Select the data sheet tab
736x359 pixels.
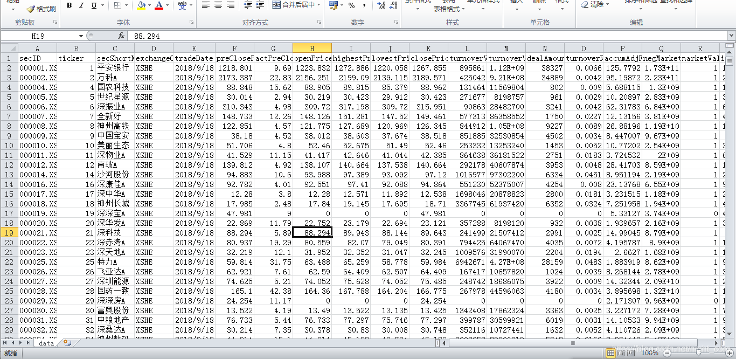pos(46,343)
